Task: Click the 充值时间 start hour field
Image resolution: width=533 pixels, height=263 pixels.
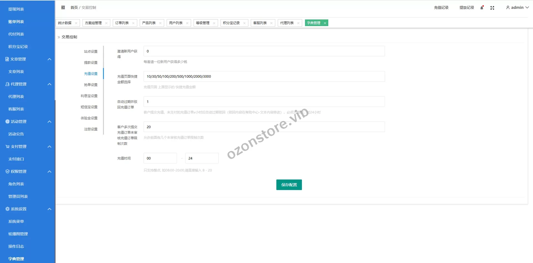Action: [160, 158]
